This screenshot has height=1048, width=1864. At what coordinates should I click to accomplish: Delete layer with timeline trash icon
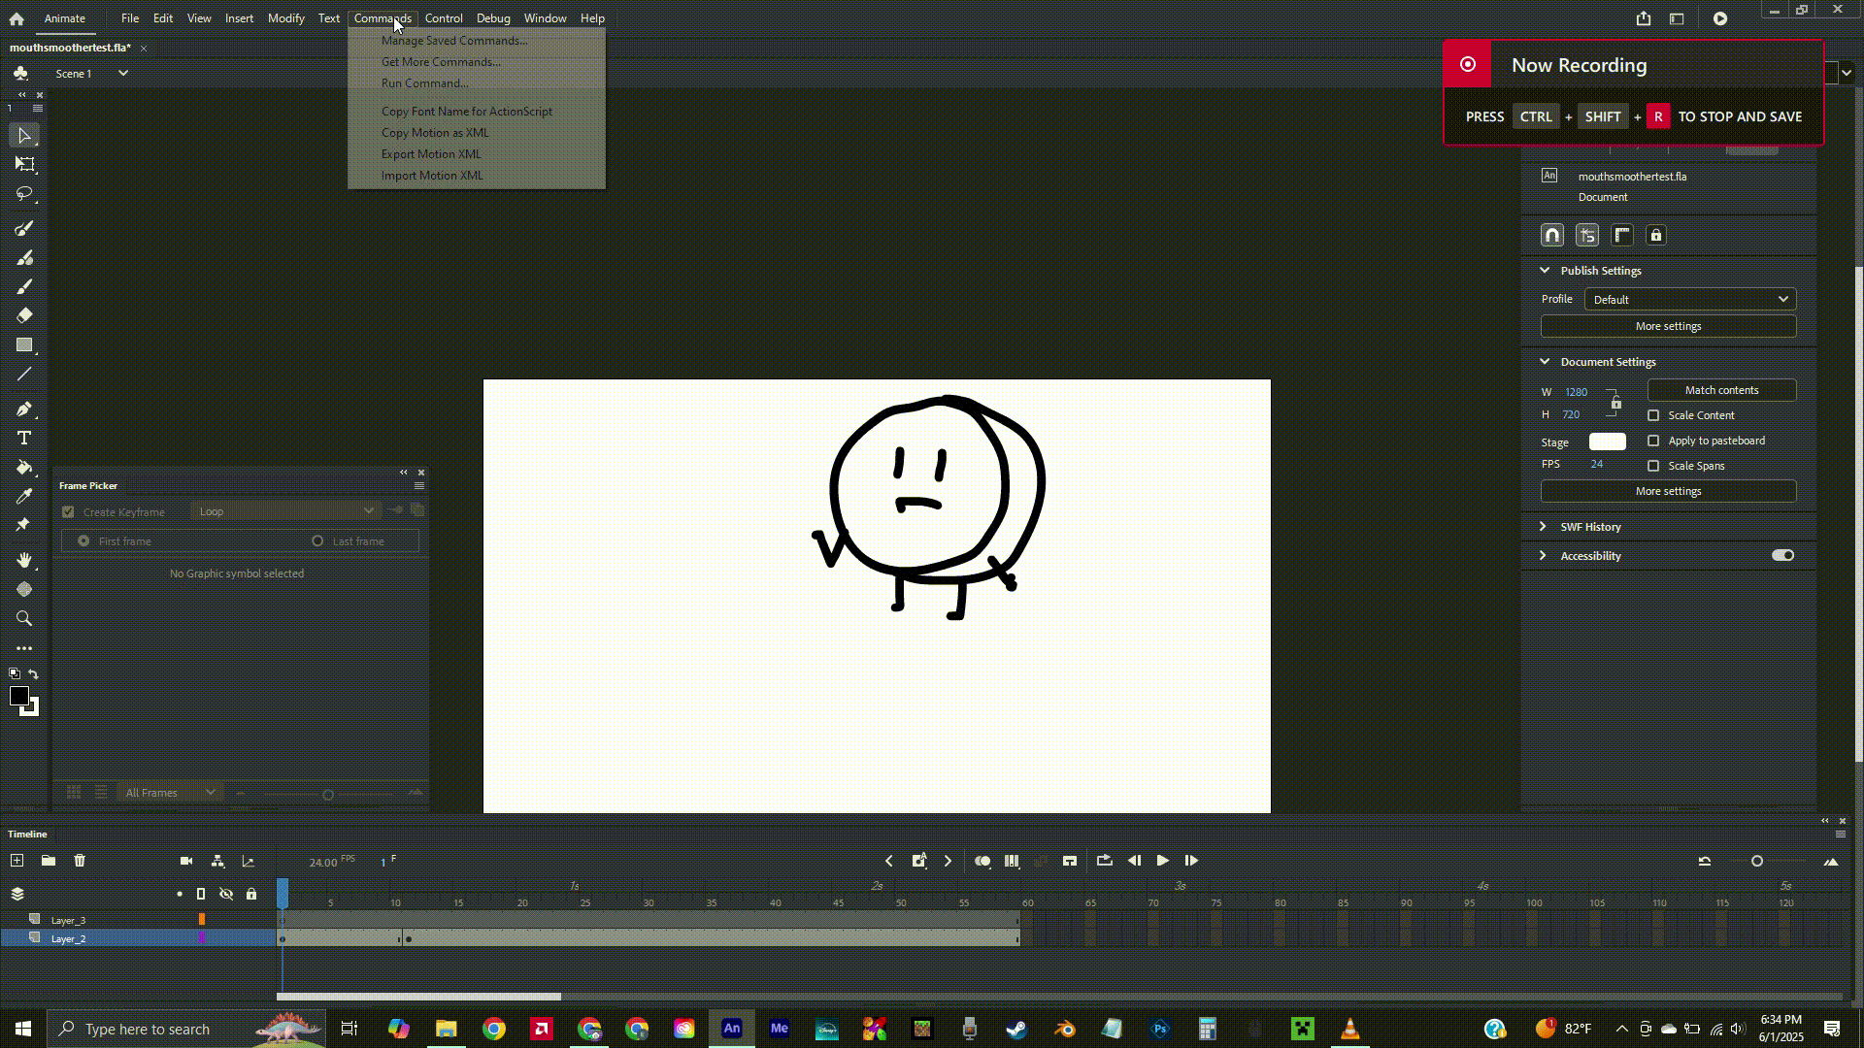point(80,861)
